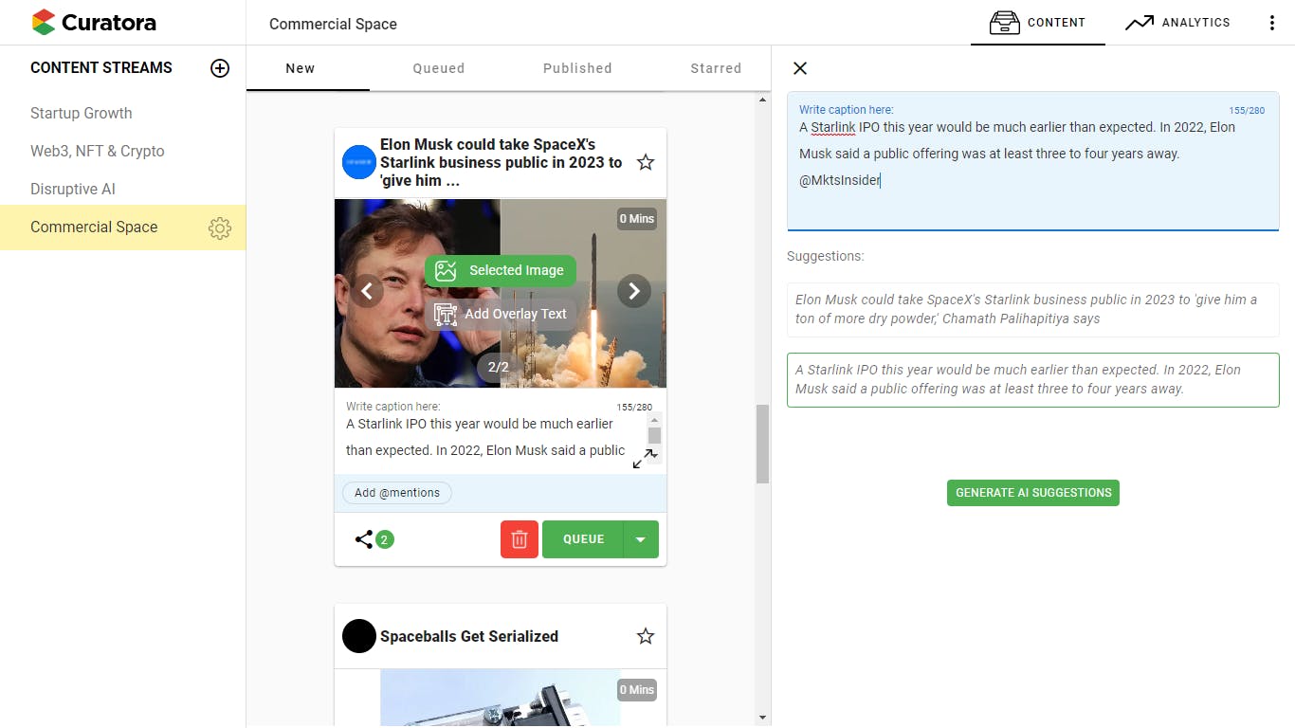Click the card's small caption text box
The image size is (1295, 728).
(x=488, y=437)
